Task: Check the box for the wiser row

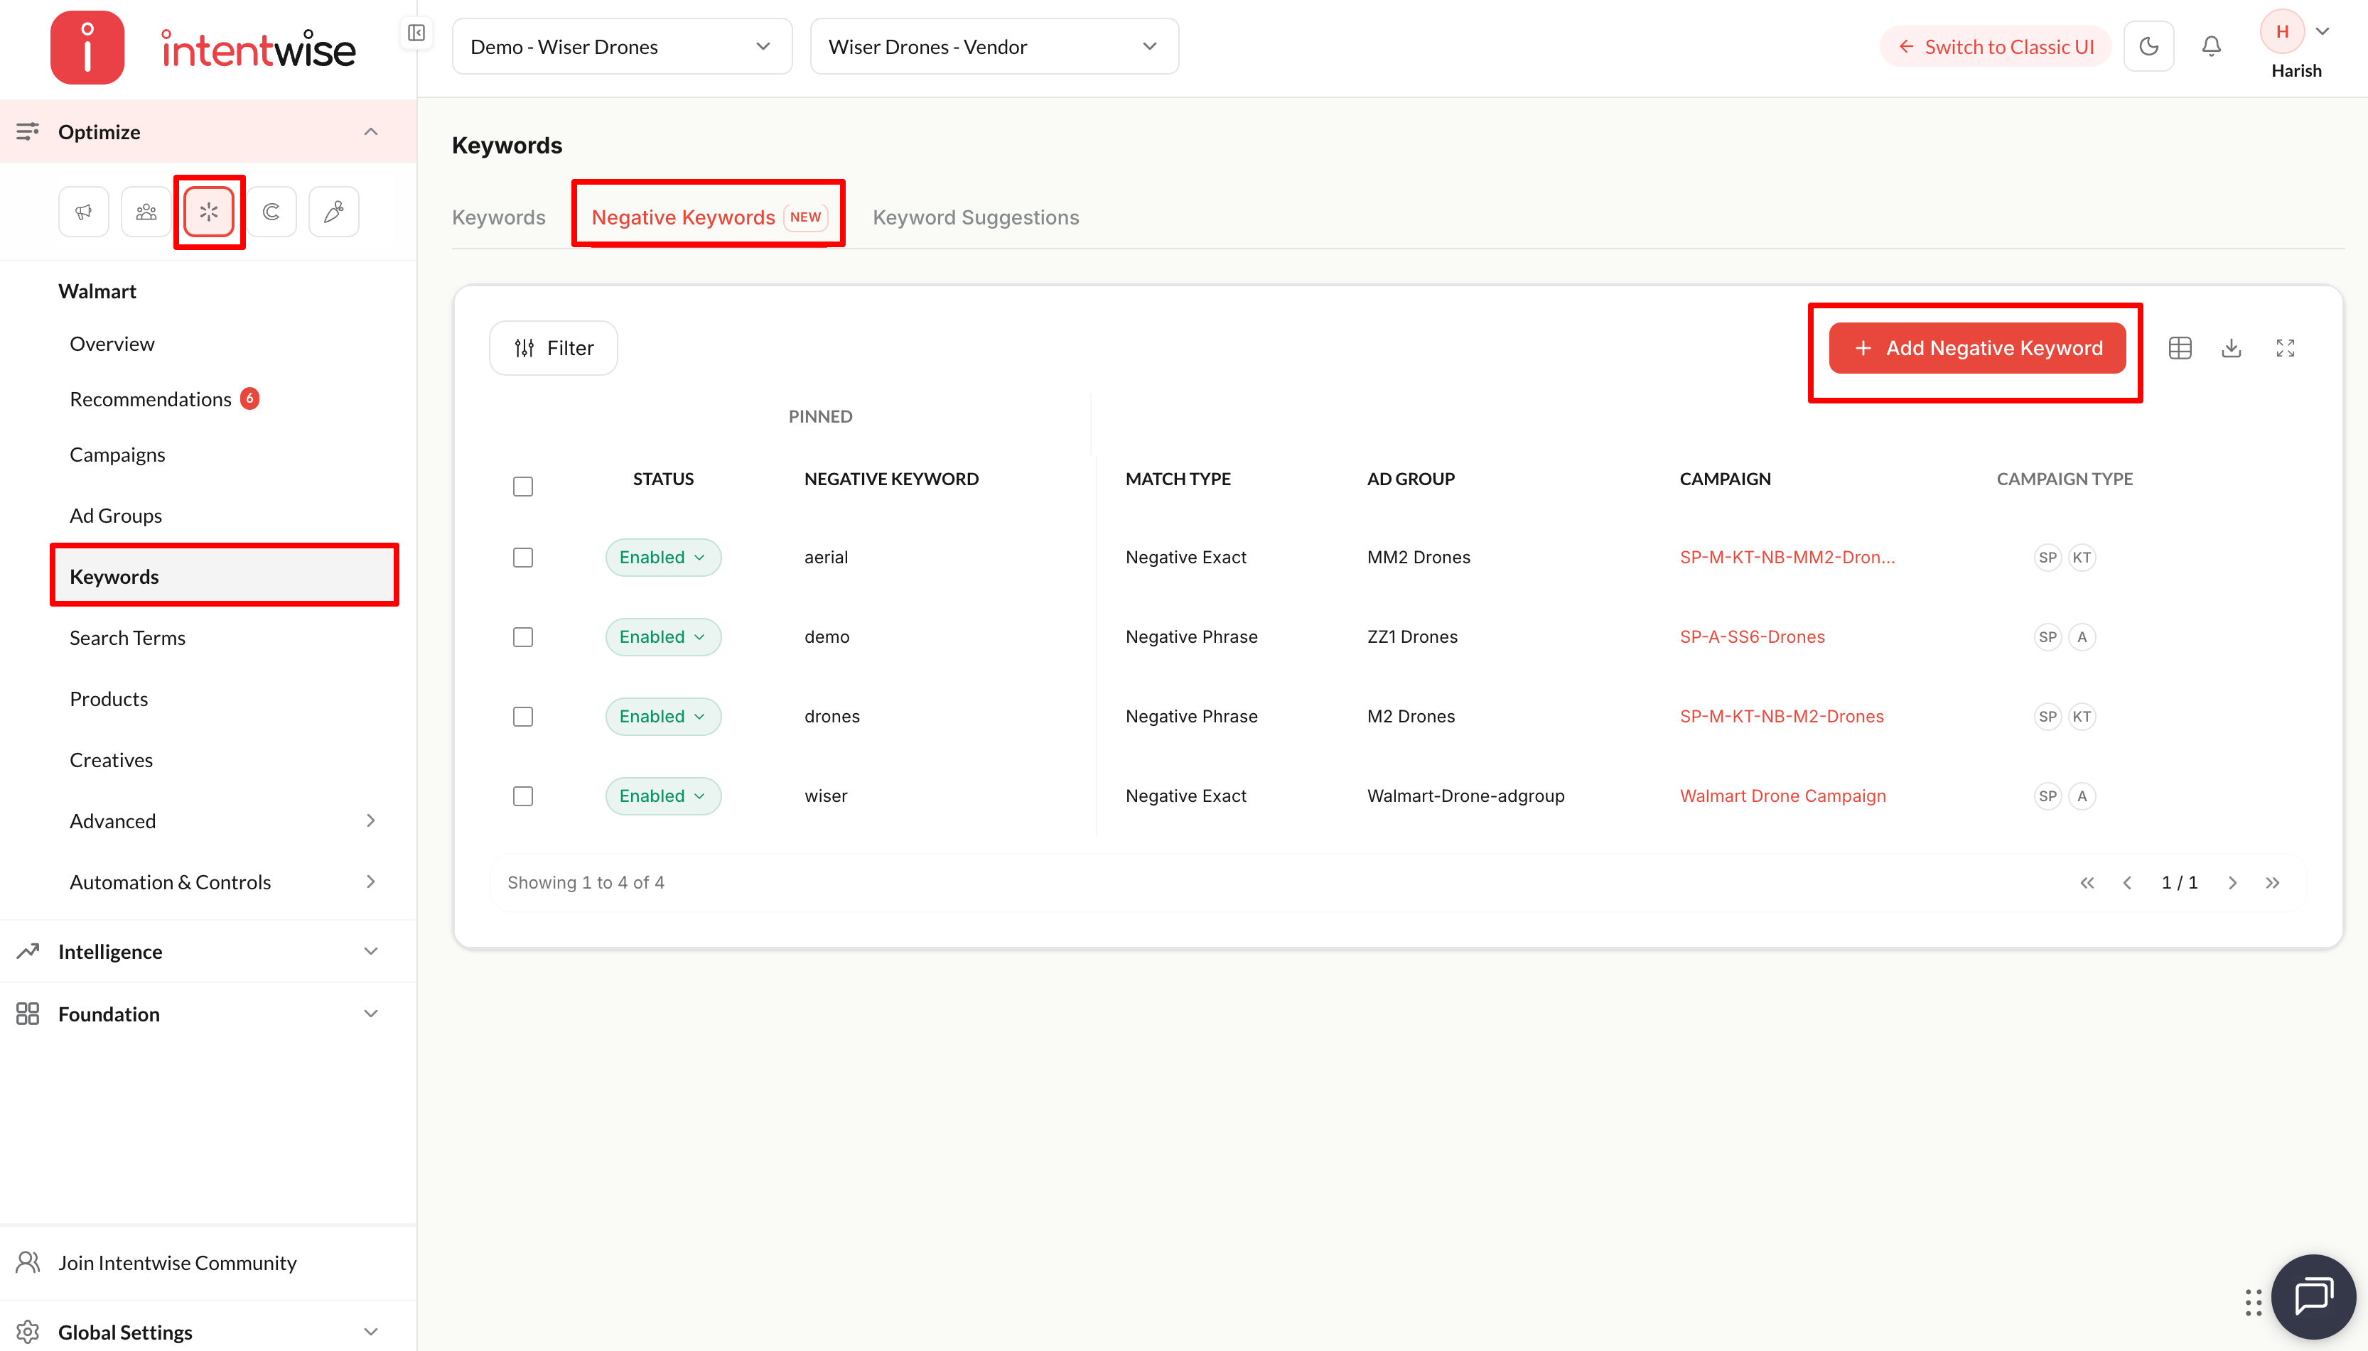Action: [x=522, y=796]
